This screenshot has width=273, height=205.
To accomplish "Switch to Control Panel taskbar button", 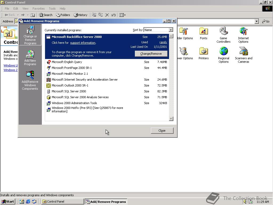I will click(x=62, y=202).
